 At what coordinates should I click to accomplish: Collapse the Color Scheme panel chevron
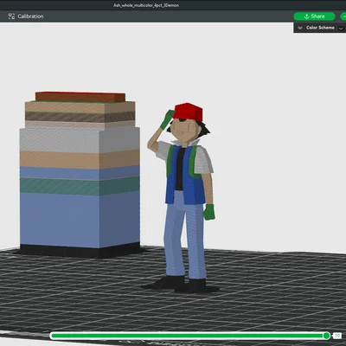point(300,28)
